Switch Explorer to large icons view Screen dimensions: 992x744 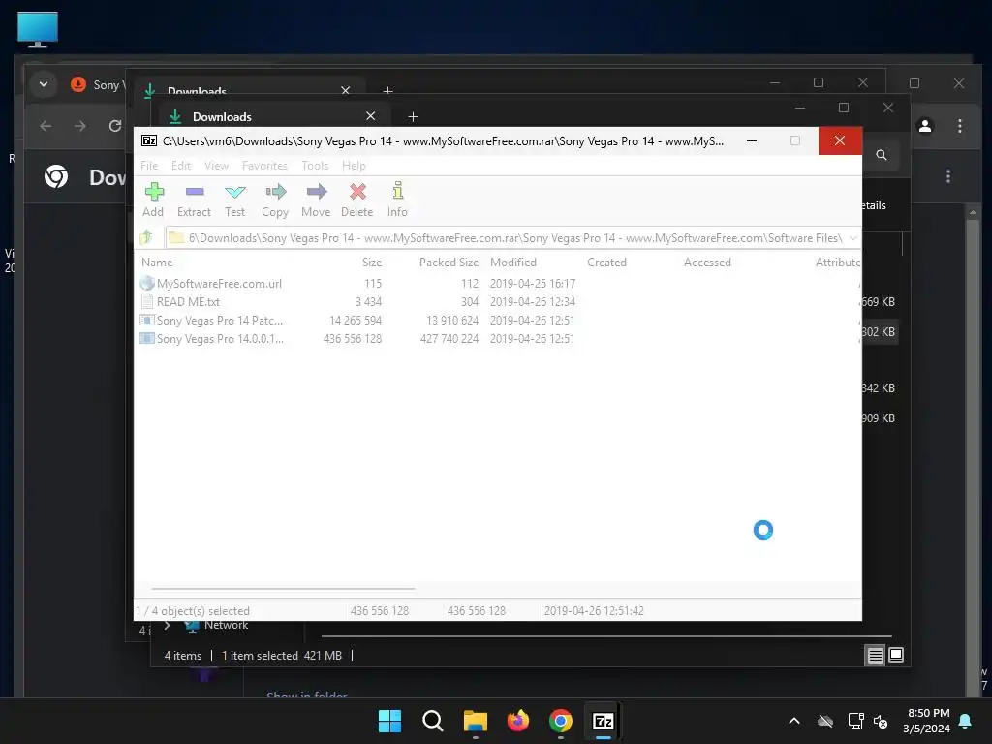click(x=896, y=655)
